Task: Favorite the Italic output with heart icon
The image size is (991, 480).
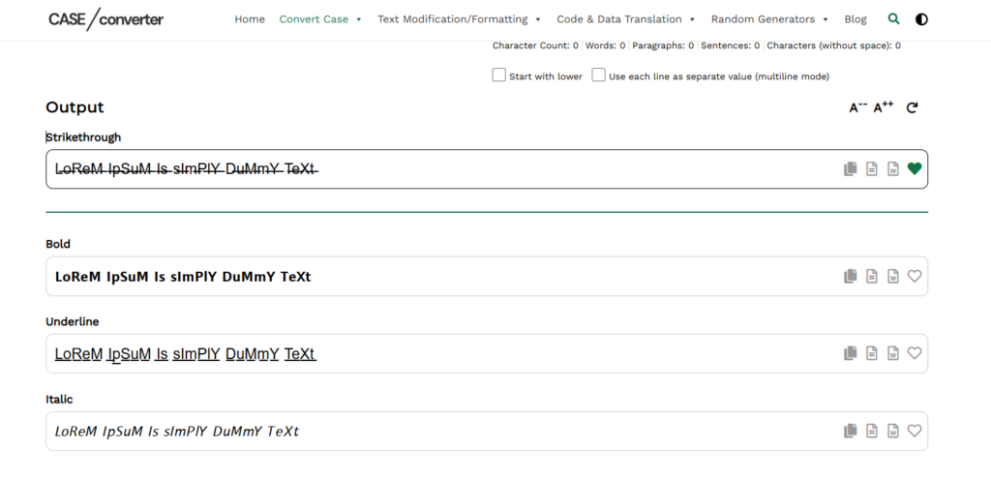Action: tap(915, 431)
